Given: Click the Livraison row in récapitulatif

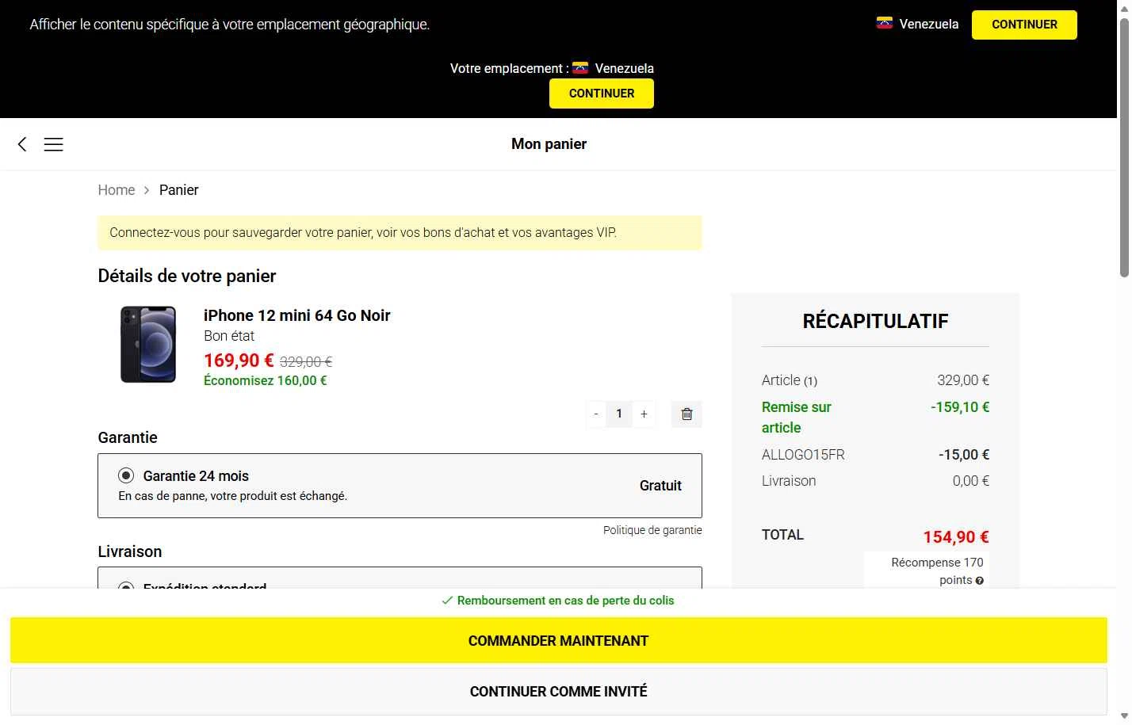Looking at the screenshot, I should click(x=875, y=481).
